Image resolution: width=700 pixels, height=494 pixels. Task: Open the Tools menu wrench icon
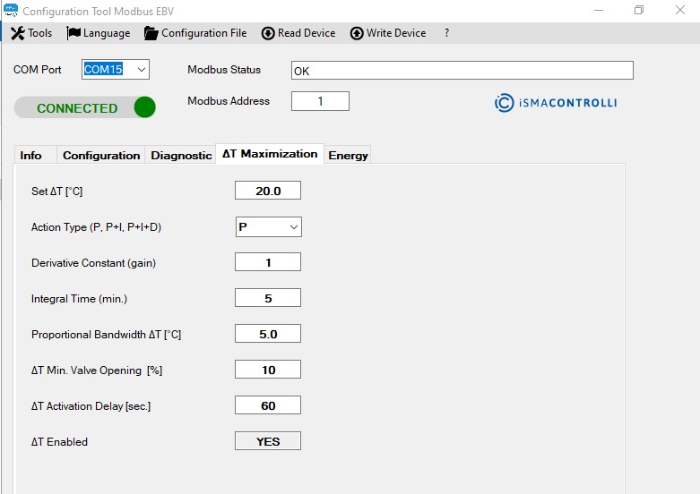tap(17, 33)
